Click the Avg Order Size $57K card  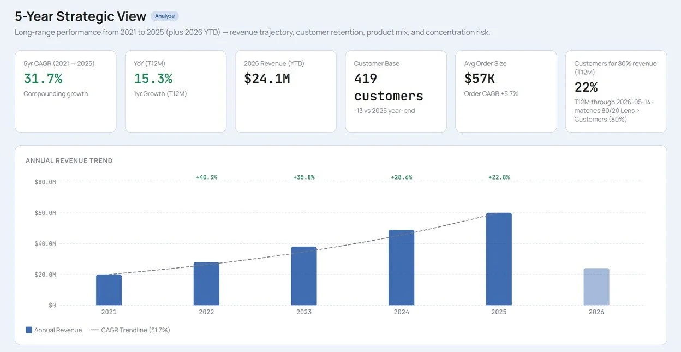coord(506,91)
